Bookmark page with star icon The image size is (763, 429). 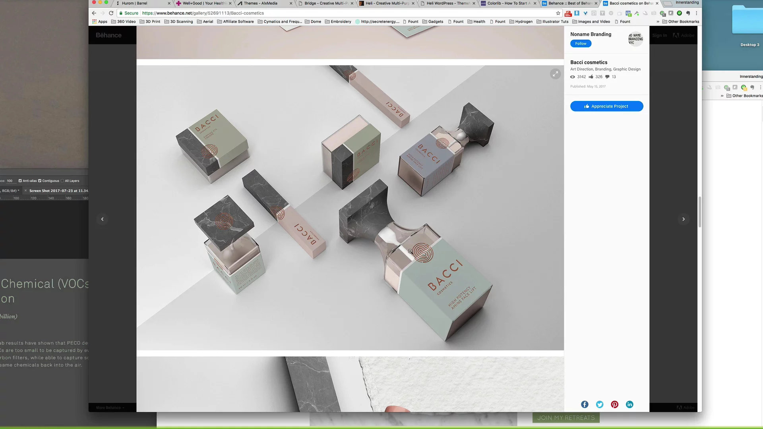pos(558,13)
